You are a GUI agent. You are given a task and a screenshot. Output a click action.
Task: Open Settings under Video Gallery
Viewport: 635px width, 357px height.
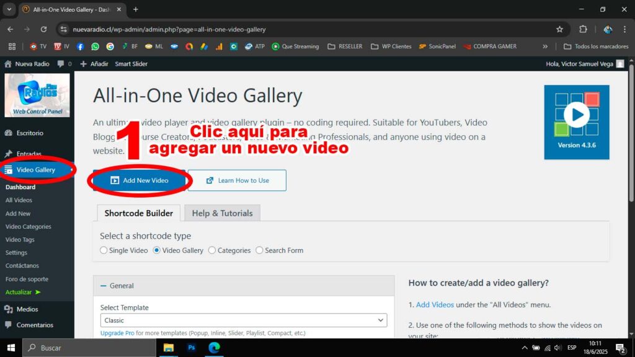(x=16, y=253)
